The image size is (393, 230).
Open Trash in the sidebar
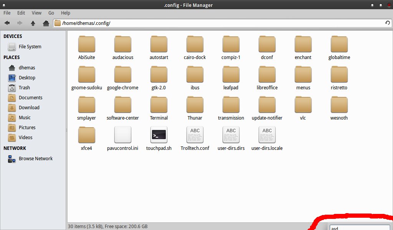24,87
